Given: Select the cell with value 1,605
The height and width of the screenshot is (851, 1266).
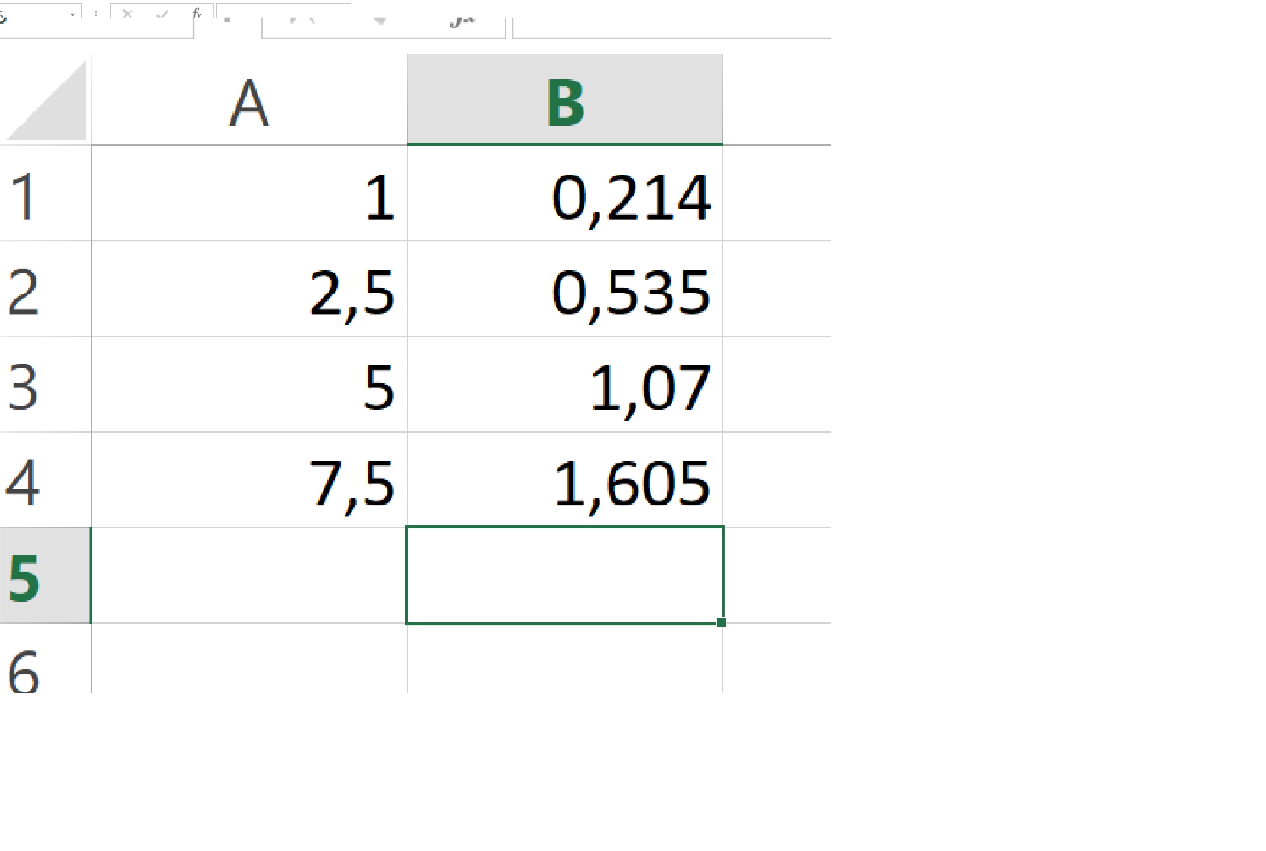Looking at the screenshot, I should [565, 482].
